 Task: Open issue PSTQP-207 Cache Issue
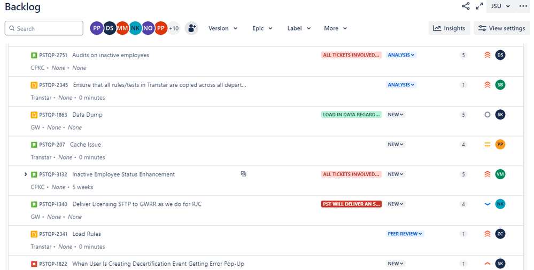(x=52, y=145)
